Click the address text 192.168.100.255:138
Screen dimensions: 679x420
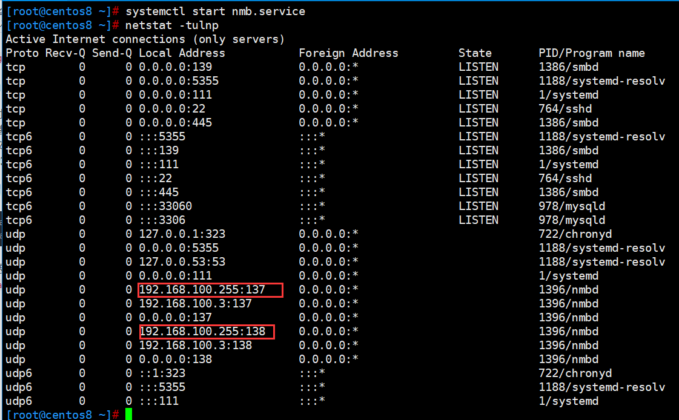click(x=202, y=331)
